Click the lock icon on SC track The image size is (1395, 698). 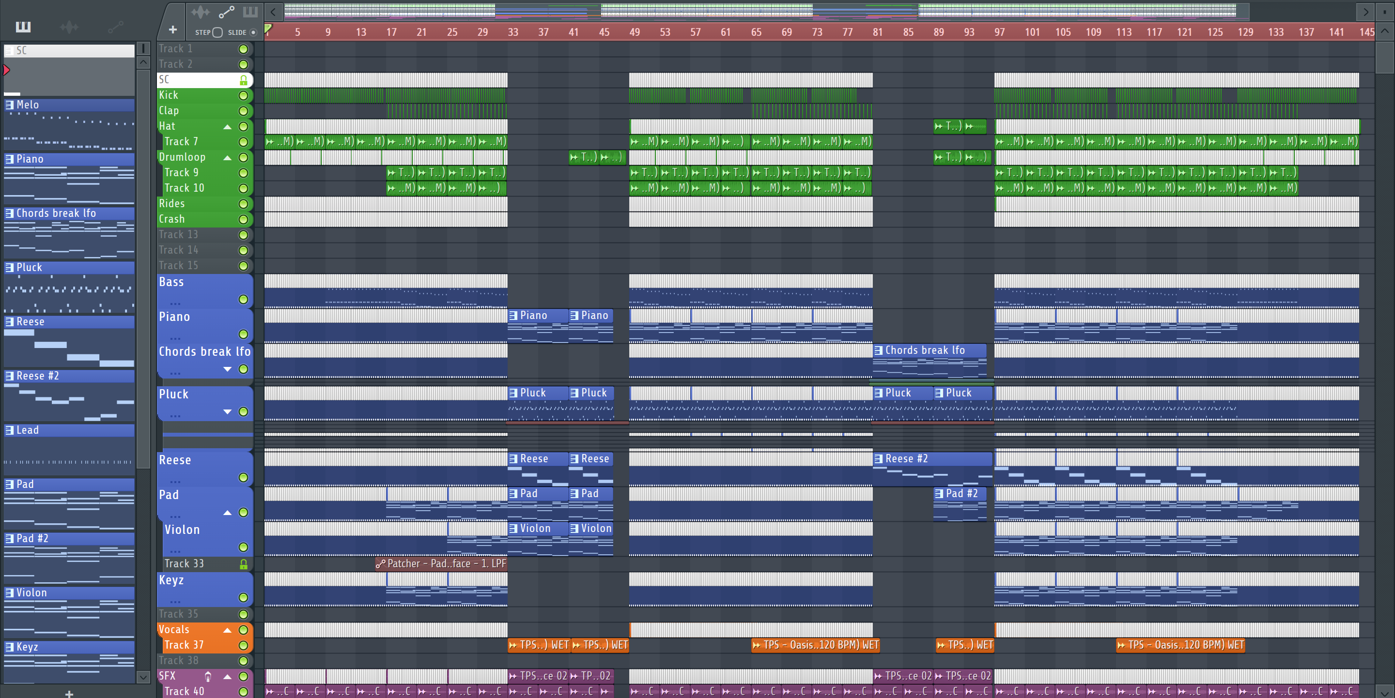coord(243,80)
